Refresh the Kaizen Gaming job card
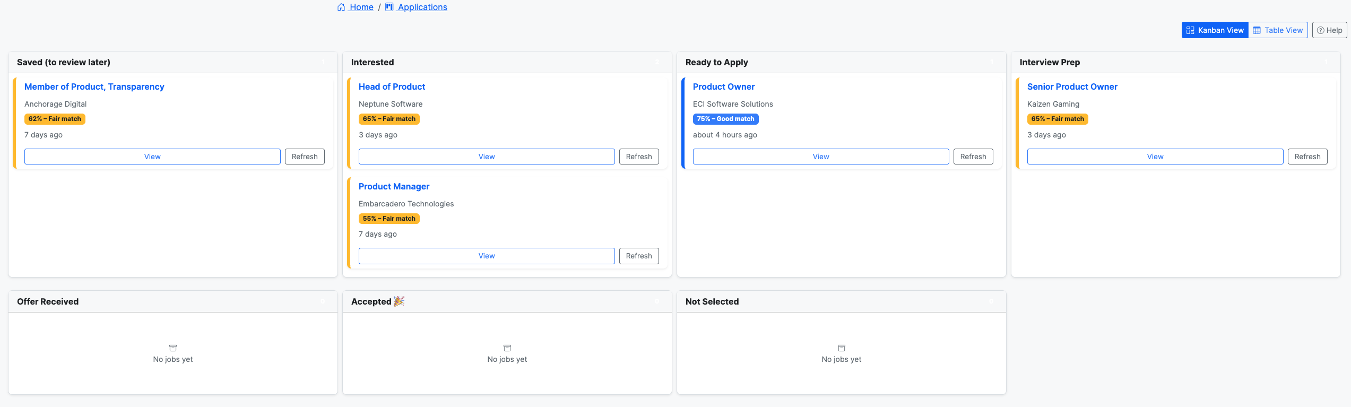 tap(1307, 157)
